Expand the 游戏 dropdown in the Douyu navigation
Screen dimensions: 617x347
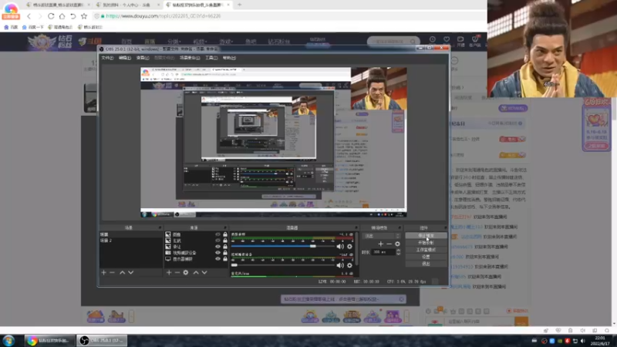click(x=226, y=42)
